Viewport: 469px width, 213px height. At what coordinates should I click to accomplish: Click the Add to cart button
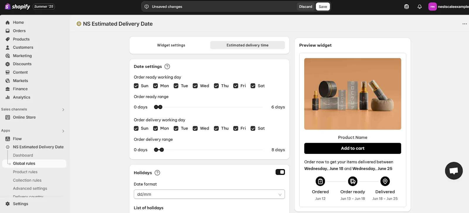pyautogui.click(x=353, y=148)
